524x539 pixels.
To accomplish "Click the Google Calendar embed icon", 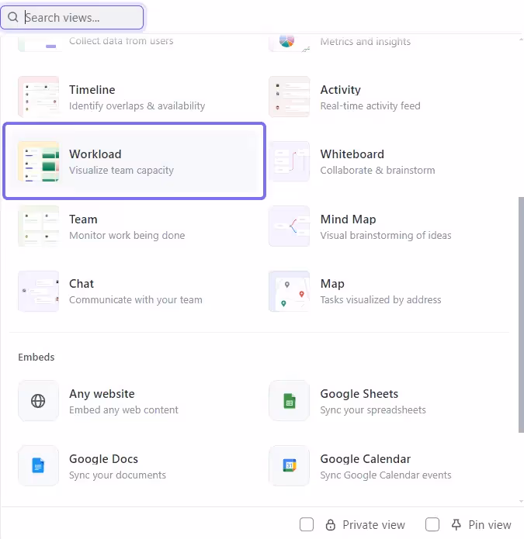I will [289, 465].
